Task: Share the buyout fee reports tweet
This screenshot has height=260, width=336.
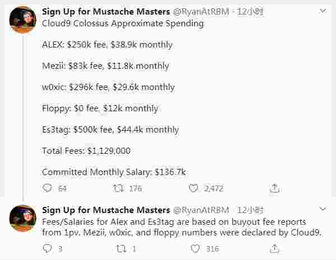Action: [274, 249]
